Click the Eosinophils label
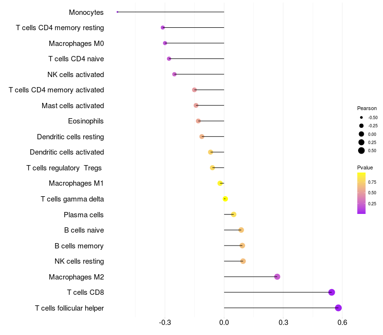 [x=86, y=121]
